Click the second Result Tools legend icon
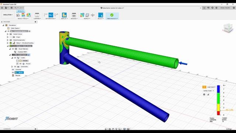Viewport: 236px width, 133px height. pos(23,15)
